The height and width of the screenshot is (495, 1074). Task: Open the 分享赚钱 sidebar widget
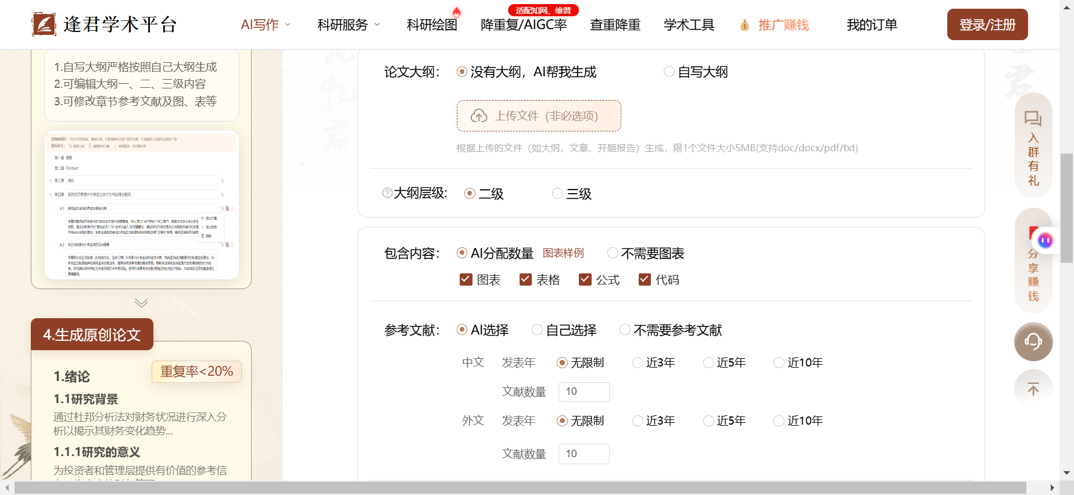[1033, 262]
